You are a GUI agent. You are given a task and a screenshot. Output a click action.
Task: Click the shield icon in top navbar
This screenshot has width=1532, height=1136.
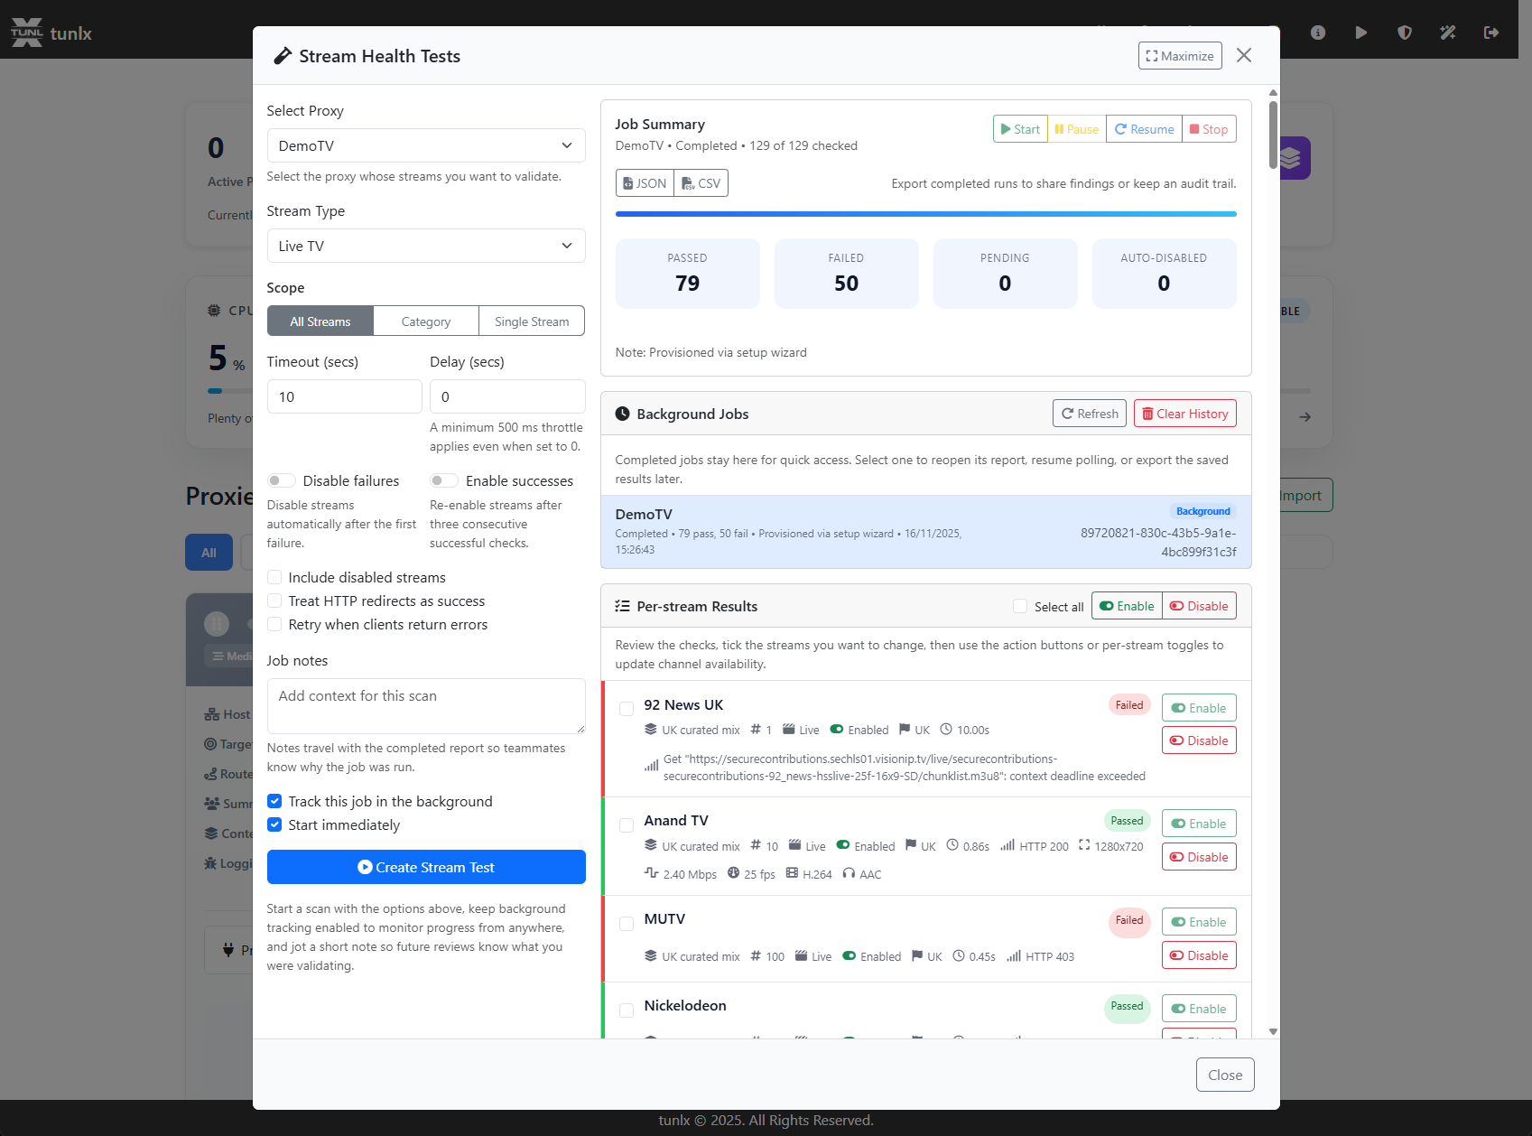click(x=1404, y=33)
